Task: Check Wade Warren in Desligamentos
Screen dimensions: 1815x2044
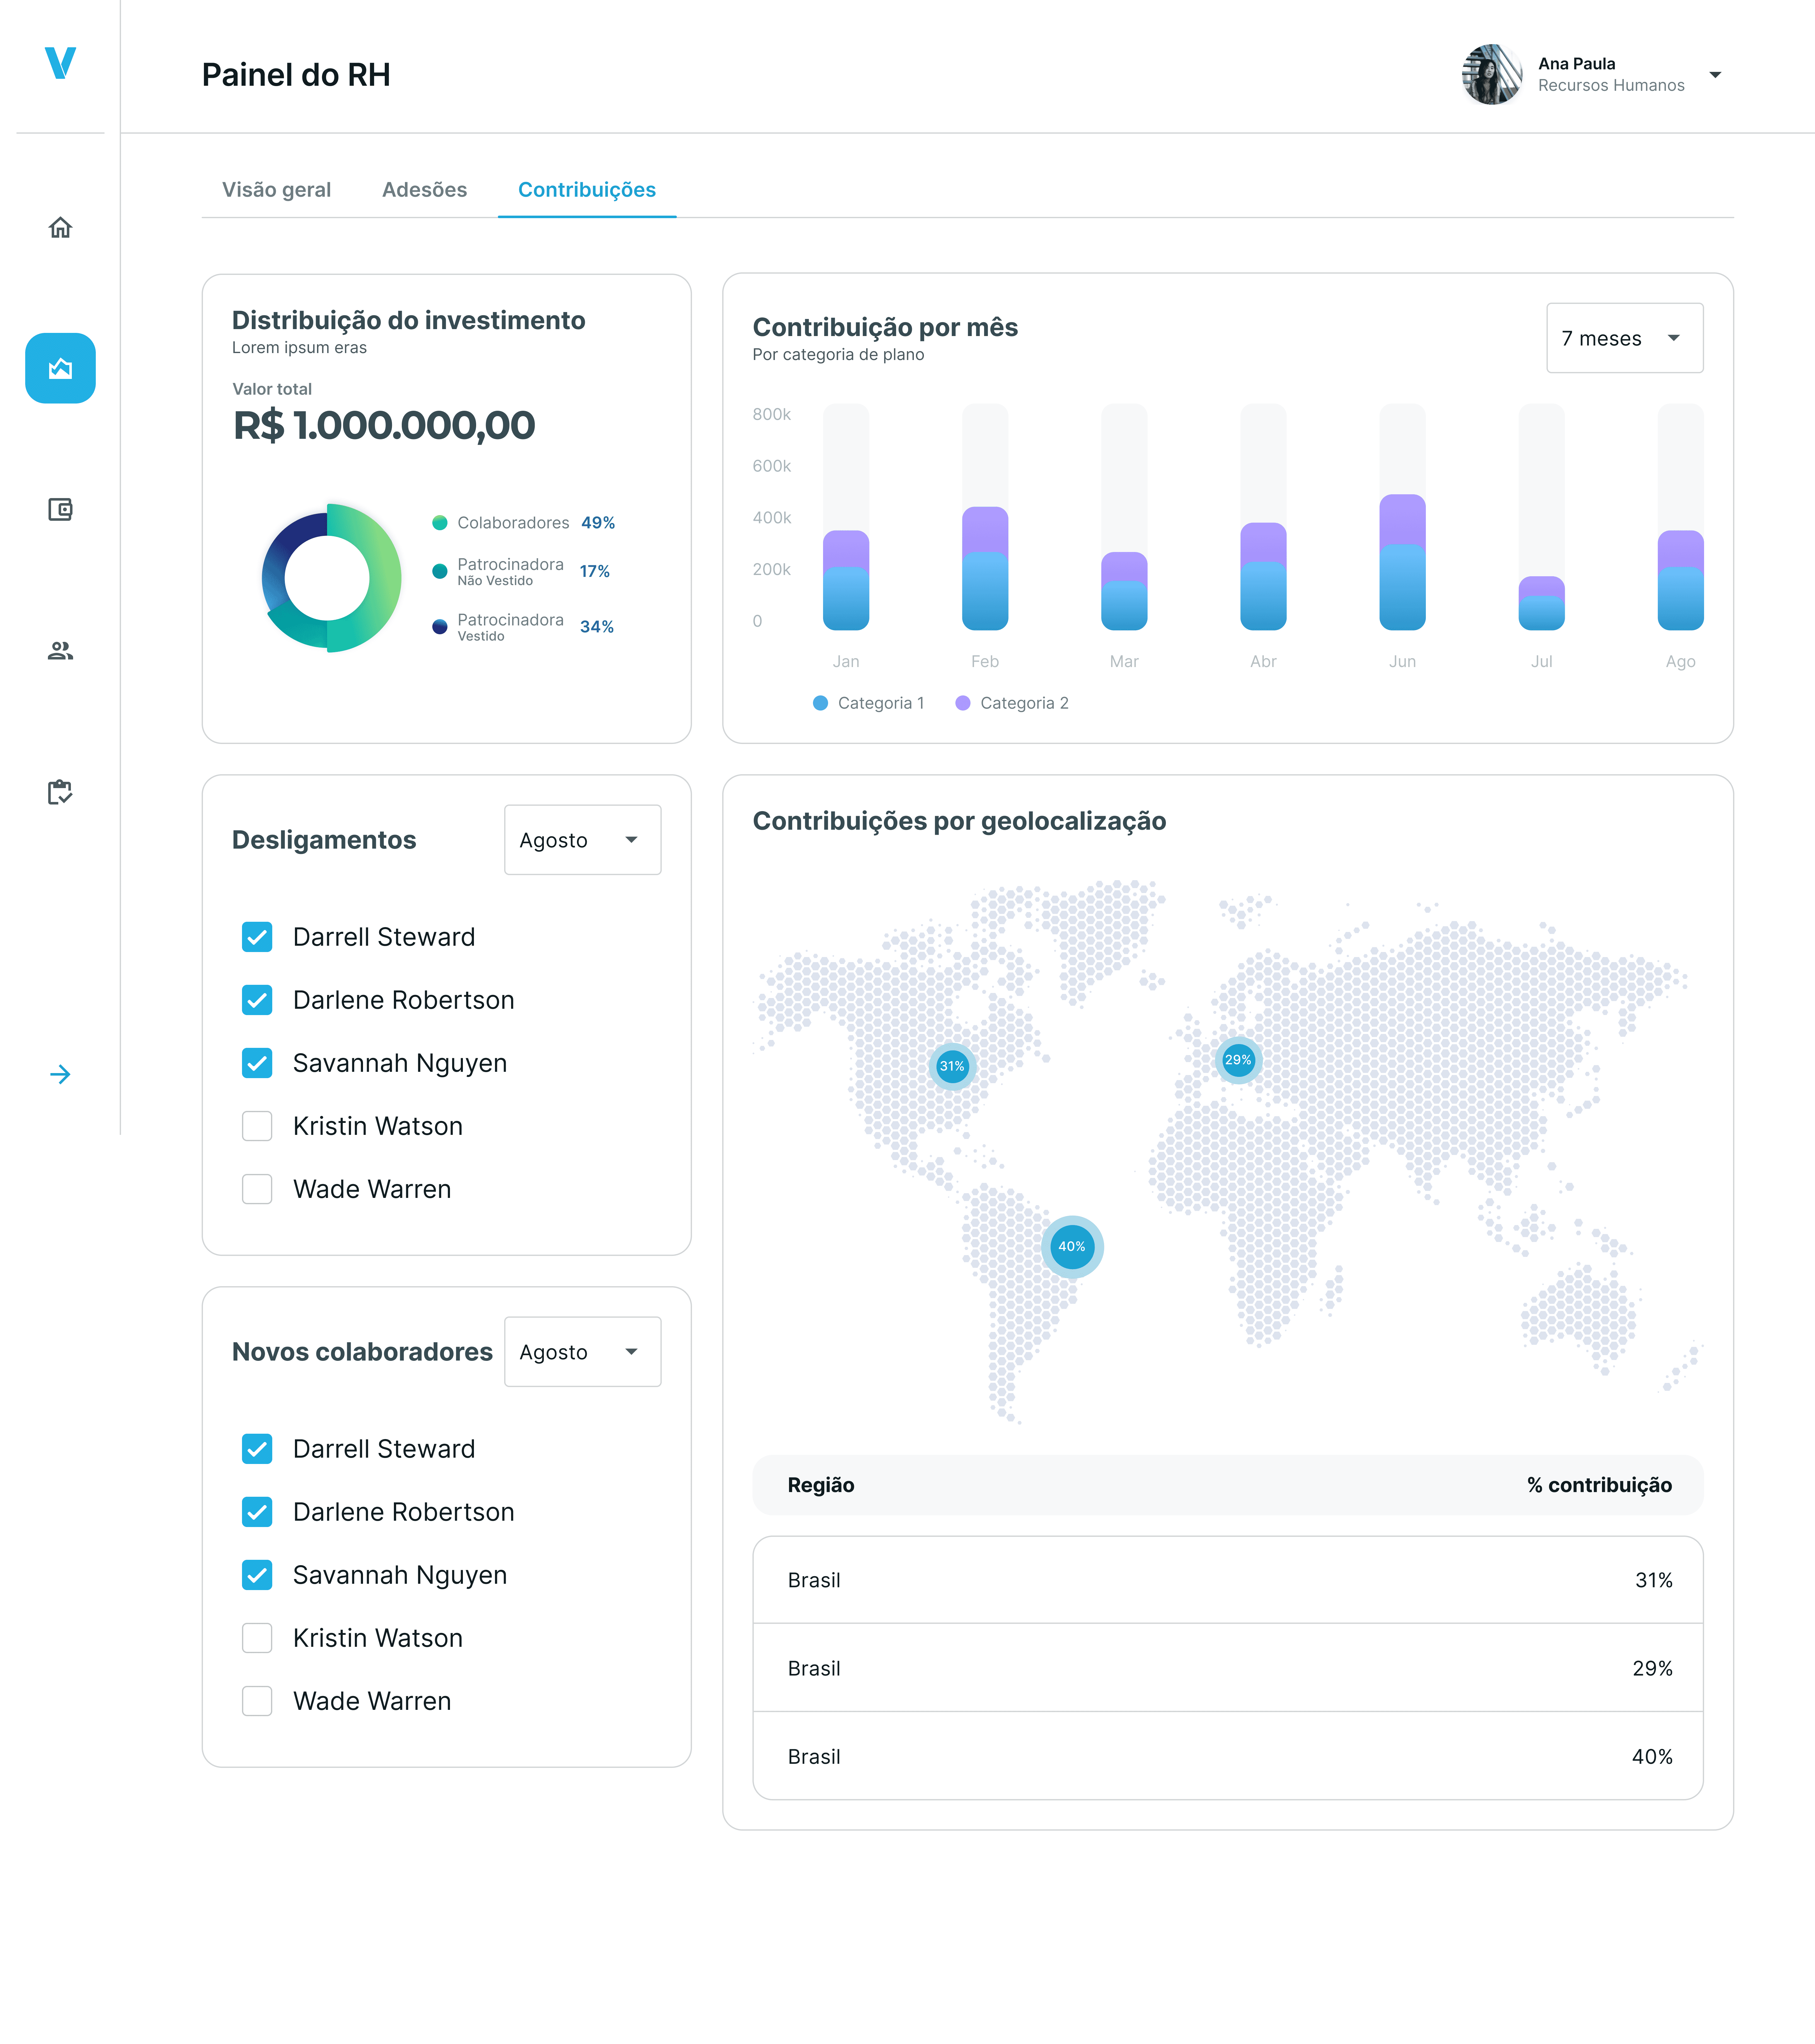Action: pos(257,1189)
